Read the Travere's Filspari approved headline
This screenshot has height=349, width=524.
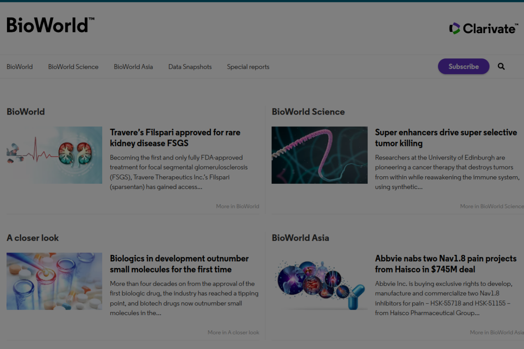175,138
